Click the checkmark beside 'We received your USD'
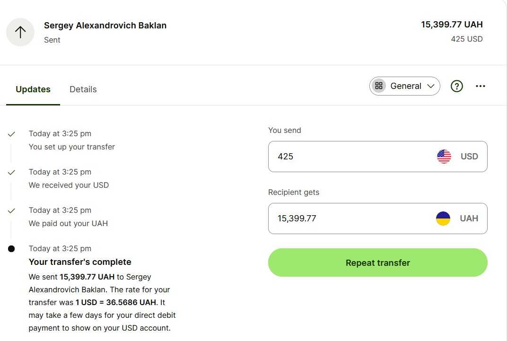 [x=11, y=172]
